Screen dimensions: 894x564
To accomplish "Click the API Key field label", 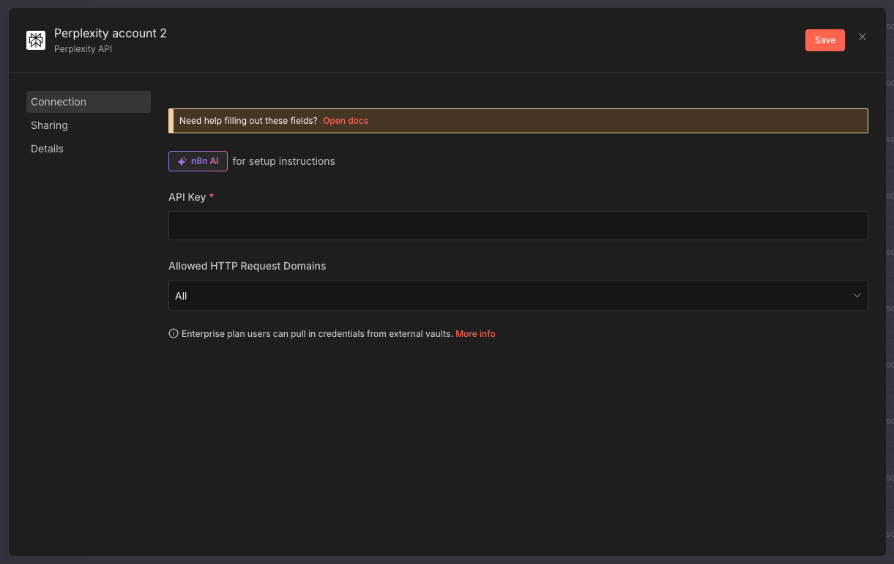I will 187,197.
